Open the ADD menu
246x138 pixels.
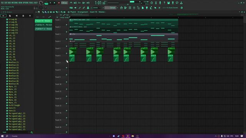9,3
